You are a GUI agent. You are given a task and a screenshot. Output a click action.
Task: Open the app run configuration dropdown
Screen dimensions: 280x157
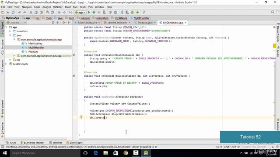click(x=80, y=12)
